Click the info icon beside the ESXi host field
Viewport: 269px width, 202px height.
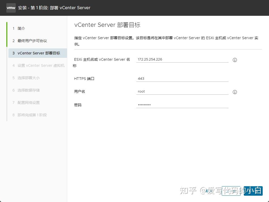(235, 60)
